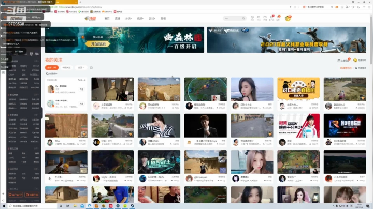Click 关注 for the second recommended streamer
This screenshot has height=209, width=373.
tap(82, 104)
